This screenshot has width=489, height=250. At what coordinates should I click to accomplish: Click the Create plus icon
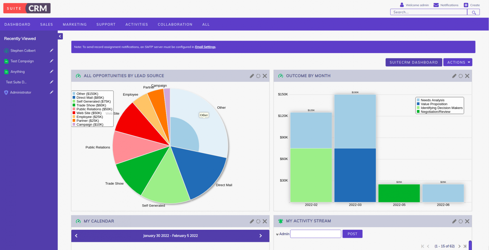click(x=466, y=5)
